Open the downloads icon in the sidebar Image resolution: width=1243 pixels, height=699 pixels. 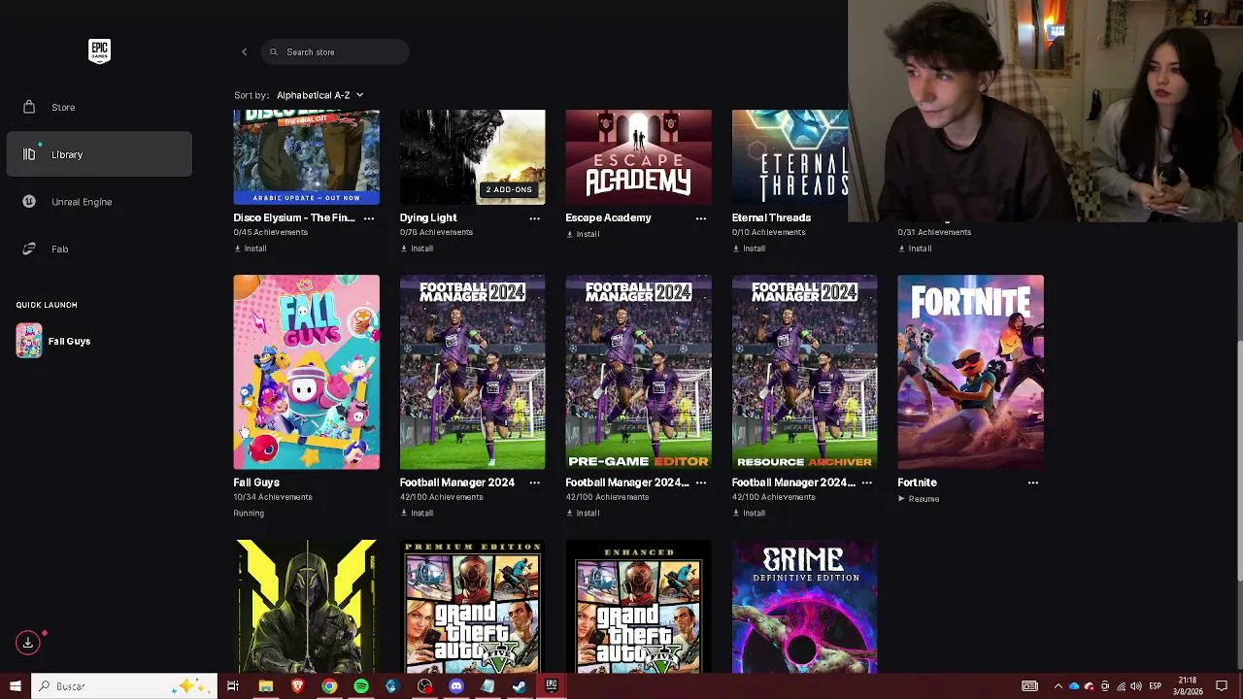click(x=28, y=642)
